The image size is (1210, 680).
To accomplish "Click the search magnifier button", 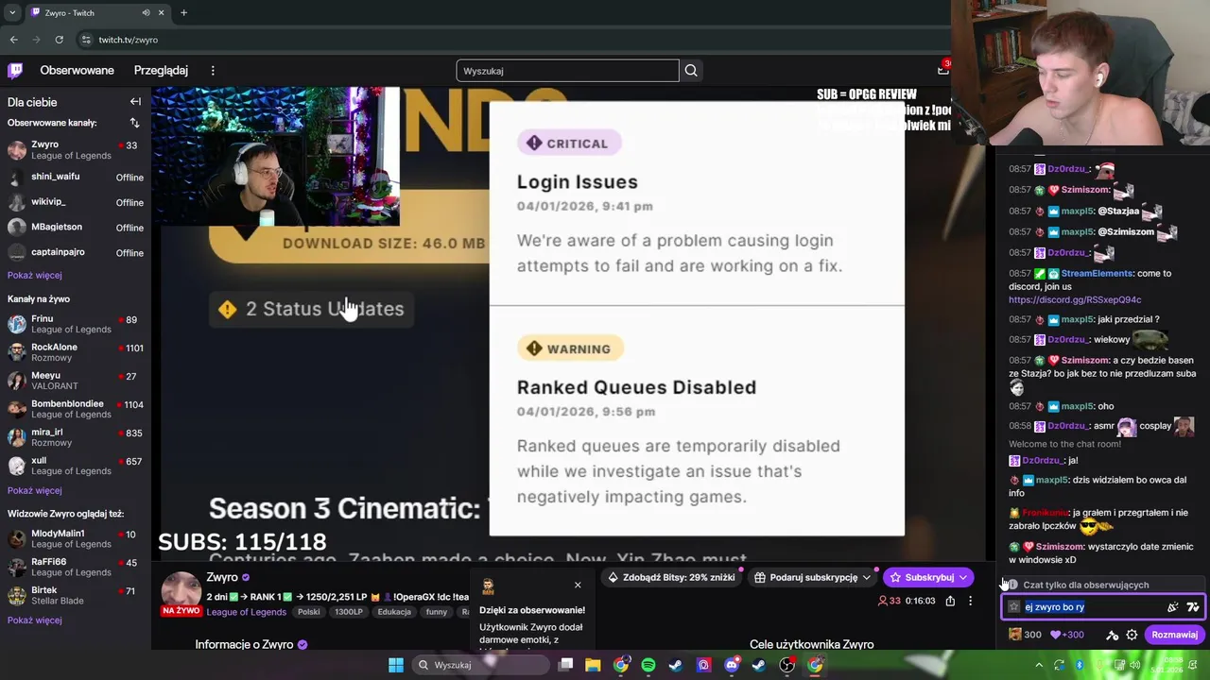I will [x=691, y=70].
